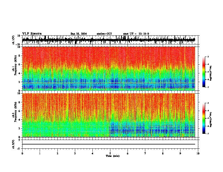Click the ch.2 PSD color bar
The height and width of the screenshot is (172, 223).
[204, 118]
